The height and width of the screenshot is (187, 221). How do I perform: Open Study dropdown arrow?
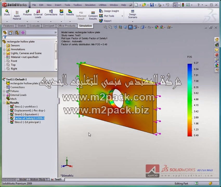coord(7,22)
